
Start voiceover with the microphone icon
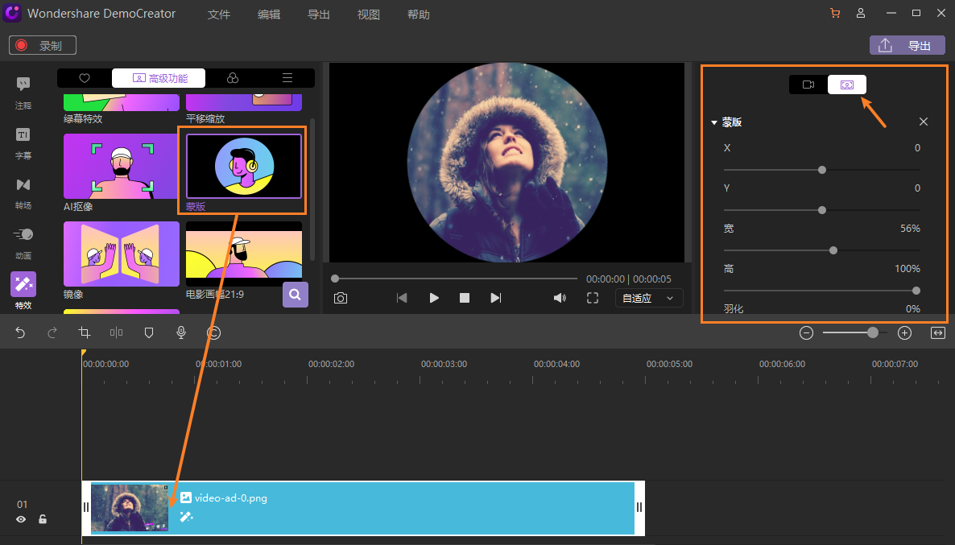tap(181, 332)
